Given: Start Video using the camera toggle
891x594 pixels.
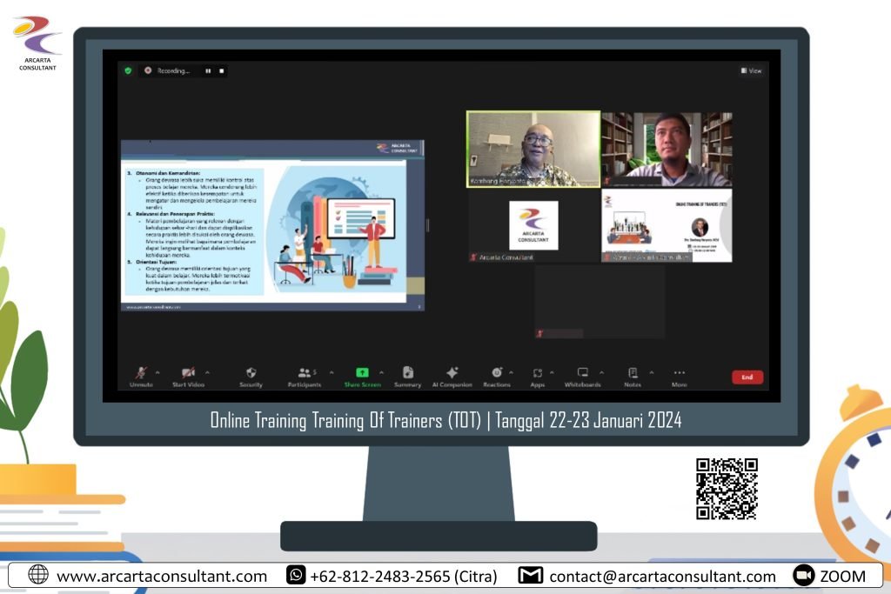Looking at the screenshot, I should (188, 373).
